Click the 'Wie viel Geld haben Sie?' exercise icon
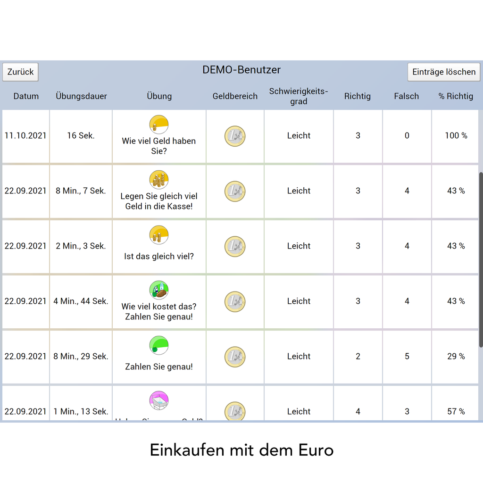The width and height of the screenshot is (483, 483). pos(159,124)
